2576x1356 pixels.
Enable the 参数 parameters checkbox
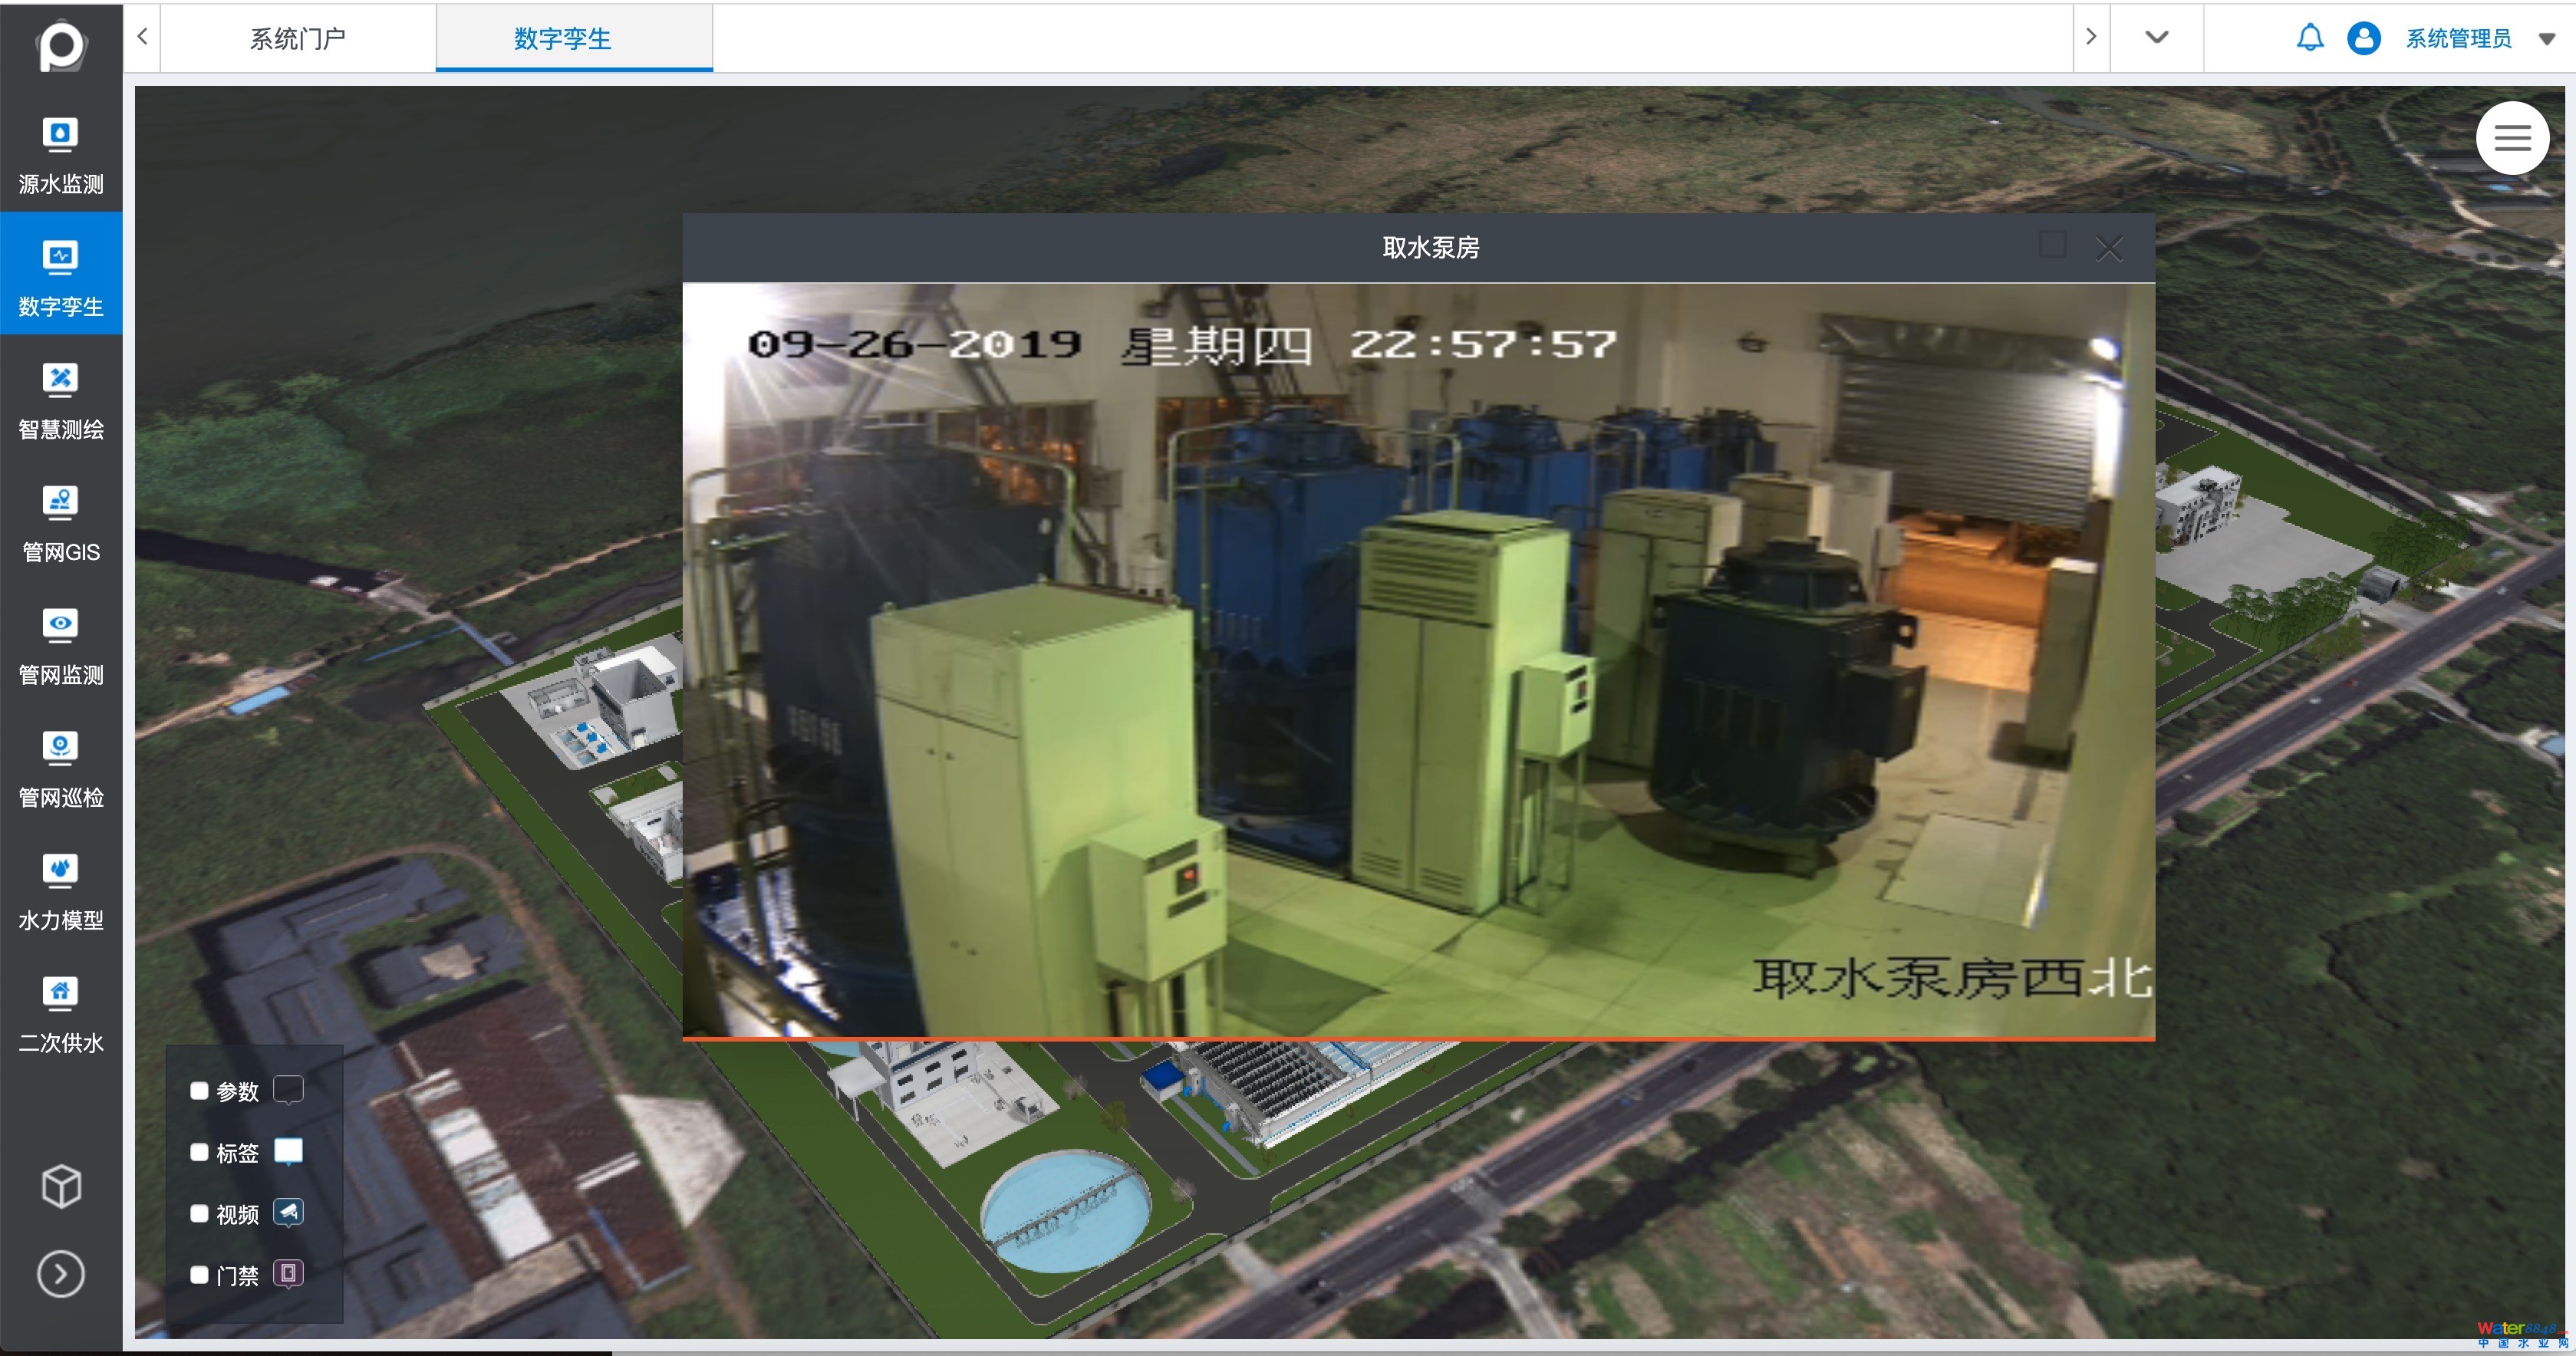pyautogui.click(x=199, y=1091)
